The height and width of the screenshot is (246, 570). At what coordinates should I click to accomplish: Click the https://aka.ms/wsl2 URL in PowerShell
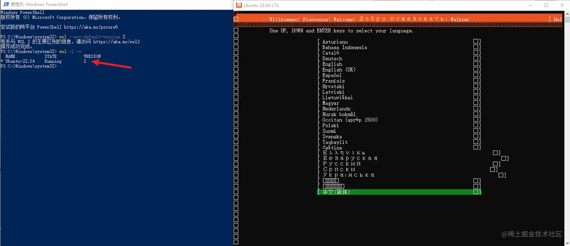click(116, 42)
